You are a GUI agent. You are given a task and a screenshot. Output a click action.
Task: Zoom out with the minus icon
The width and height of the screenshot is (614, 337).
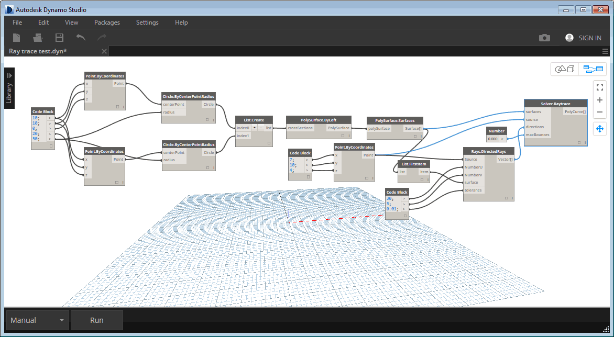click(x=599, y=113)
